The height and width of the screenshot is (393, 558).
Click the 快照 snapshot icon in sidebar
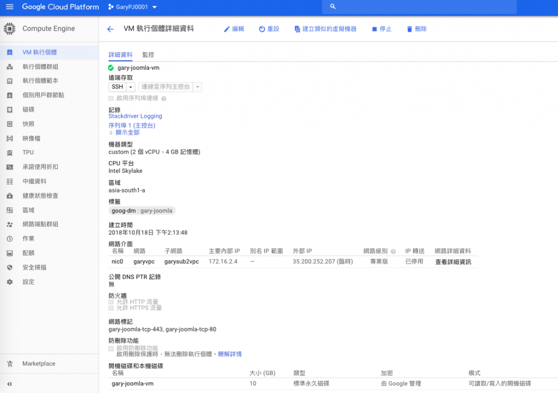10,124
